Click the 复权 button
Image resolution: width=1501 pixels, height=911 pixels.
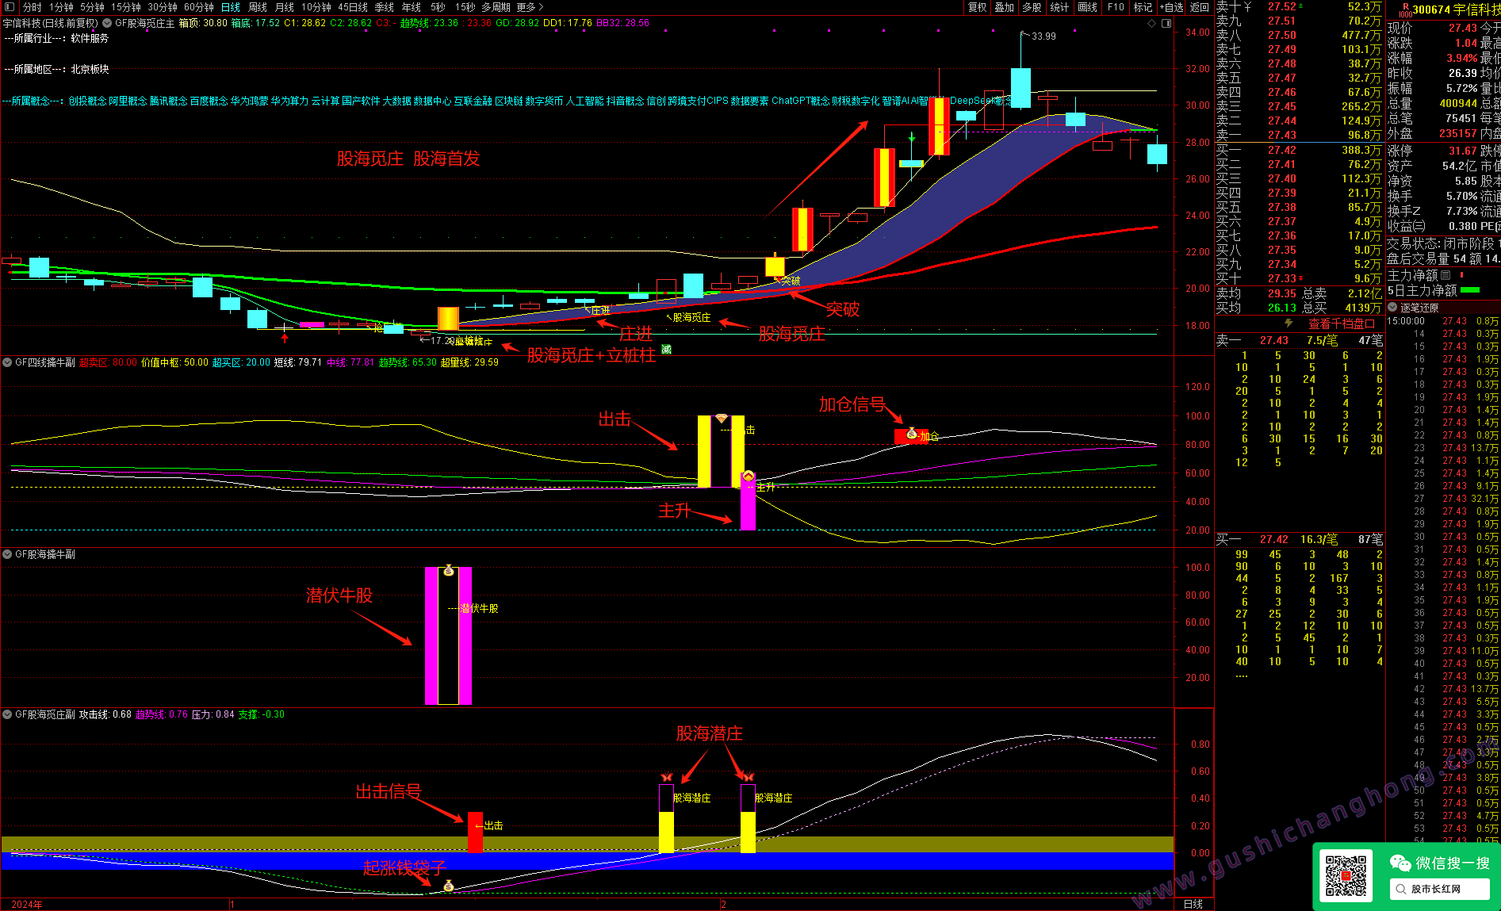(978, 7)
